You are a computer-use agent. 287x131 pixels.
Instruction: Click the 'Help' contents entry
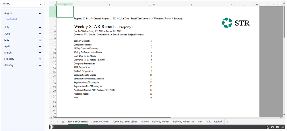tap(76, 98)
